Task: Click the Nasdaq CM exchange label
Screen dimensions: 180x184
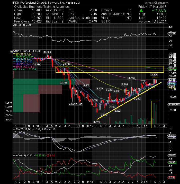Action: 73,3
